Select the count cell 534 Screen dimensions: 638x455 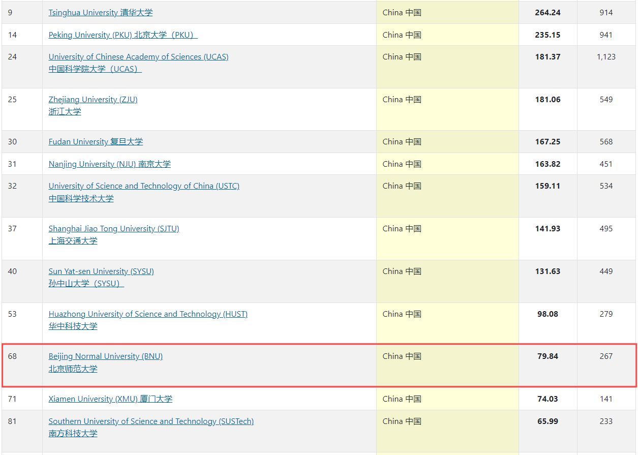pyautogui.click(x=606, y=186)
